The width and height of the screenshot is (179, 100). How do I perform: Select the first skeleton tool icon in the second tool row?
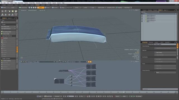coord(3,15)
